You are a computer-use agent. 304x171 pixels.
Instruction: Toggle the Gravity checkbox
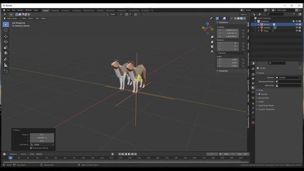[259, 94]
